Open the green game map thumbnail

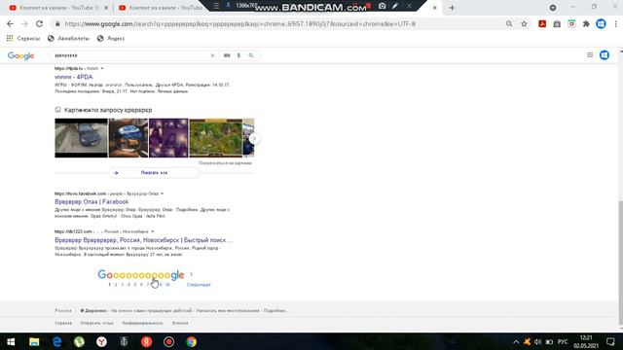click(x=216, y=138)
